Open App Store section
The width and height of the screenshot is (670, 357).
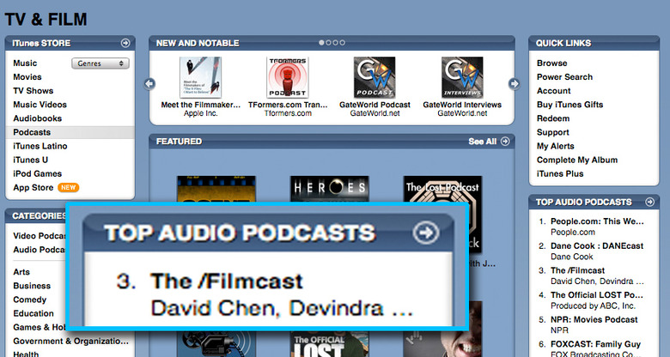(33, 187)
